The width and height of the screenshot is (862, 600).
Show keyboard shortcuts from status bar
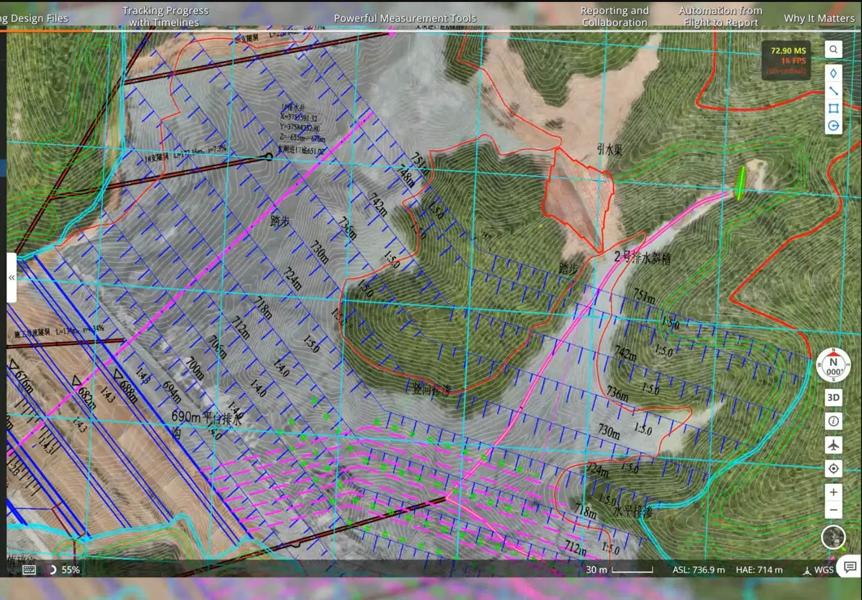pos(29,570)
